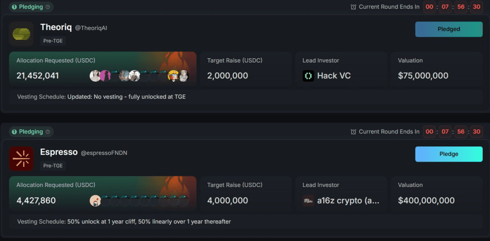Screen dimensions: 490x241
Task: Click the Theoriq Pledging status badge
Action: click(31, 7)
